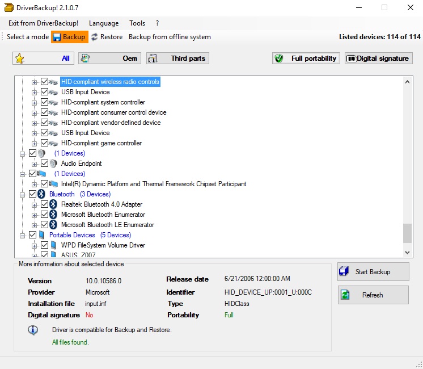Click HID-compliant wireless radio controls device icon
This screenshot has height=369, width=423.
point(53,82)
